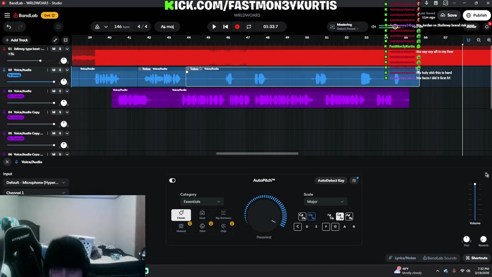Select the Third AutoPitch effect
The height and width of the screenshot is (277, 492).
[202, 228]
